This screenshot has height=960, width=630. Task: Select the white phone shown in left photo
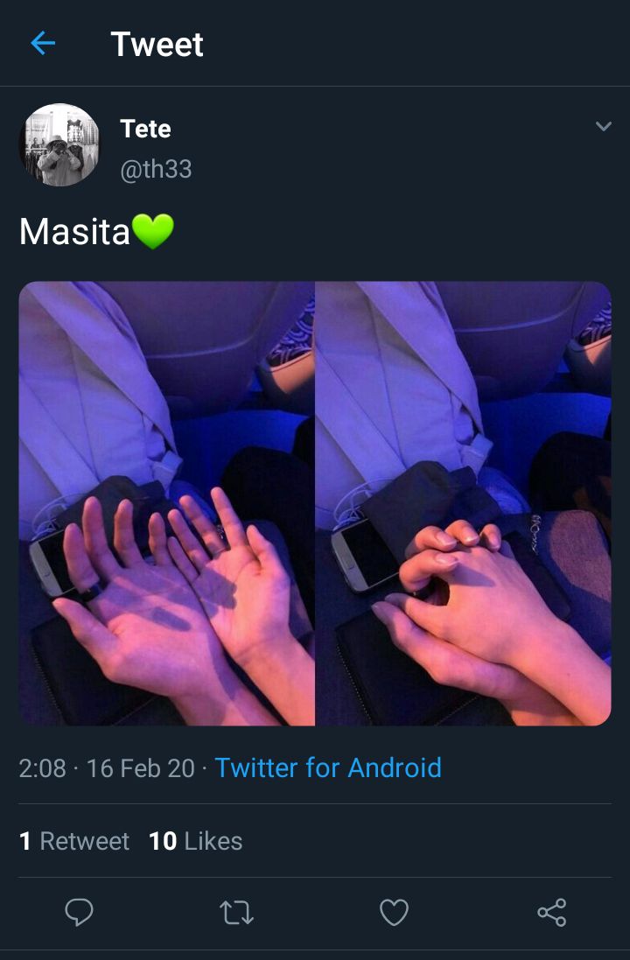point(52,564)
